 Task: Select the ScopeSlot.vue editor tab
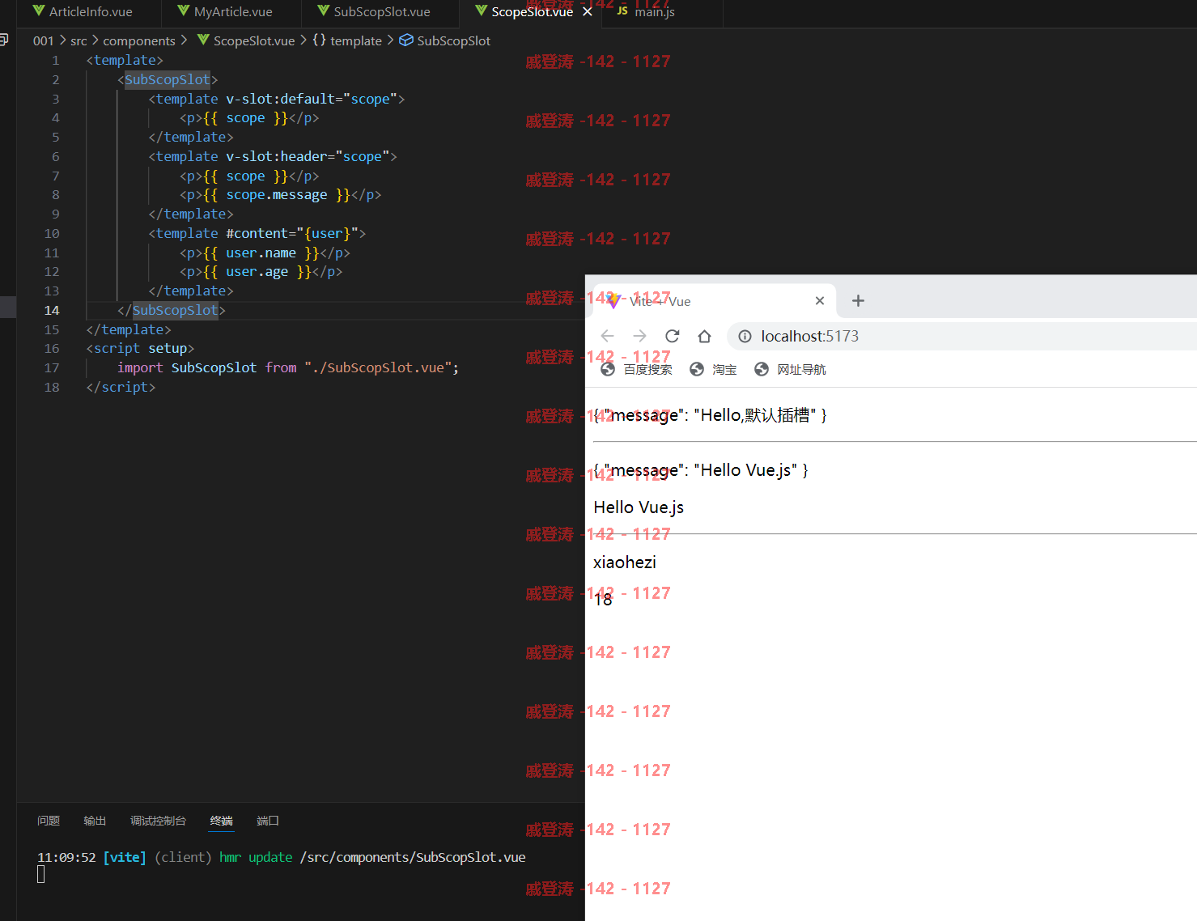coord(531,12)
